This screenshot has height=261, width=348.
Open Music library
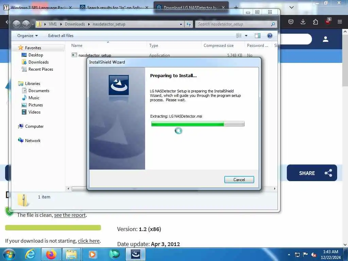click(x=34, y=98)
